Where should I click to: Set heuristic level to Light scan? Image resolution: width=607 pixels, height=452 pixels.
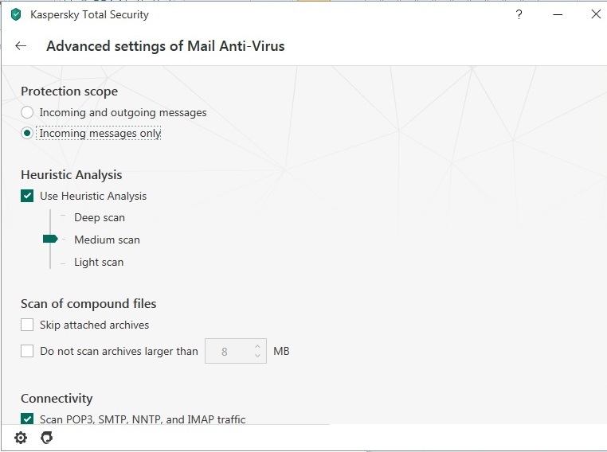[64, 263]
